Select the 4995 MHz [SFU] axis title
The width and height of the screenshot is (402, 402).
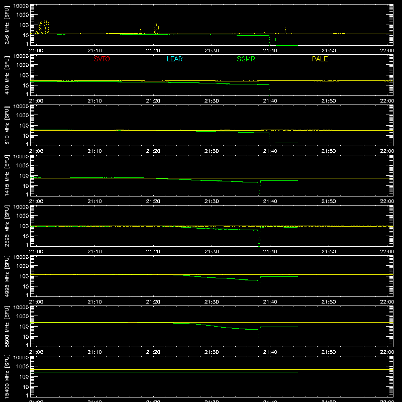click(7, 276)
